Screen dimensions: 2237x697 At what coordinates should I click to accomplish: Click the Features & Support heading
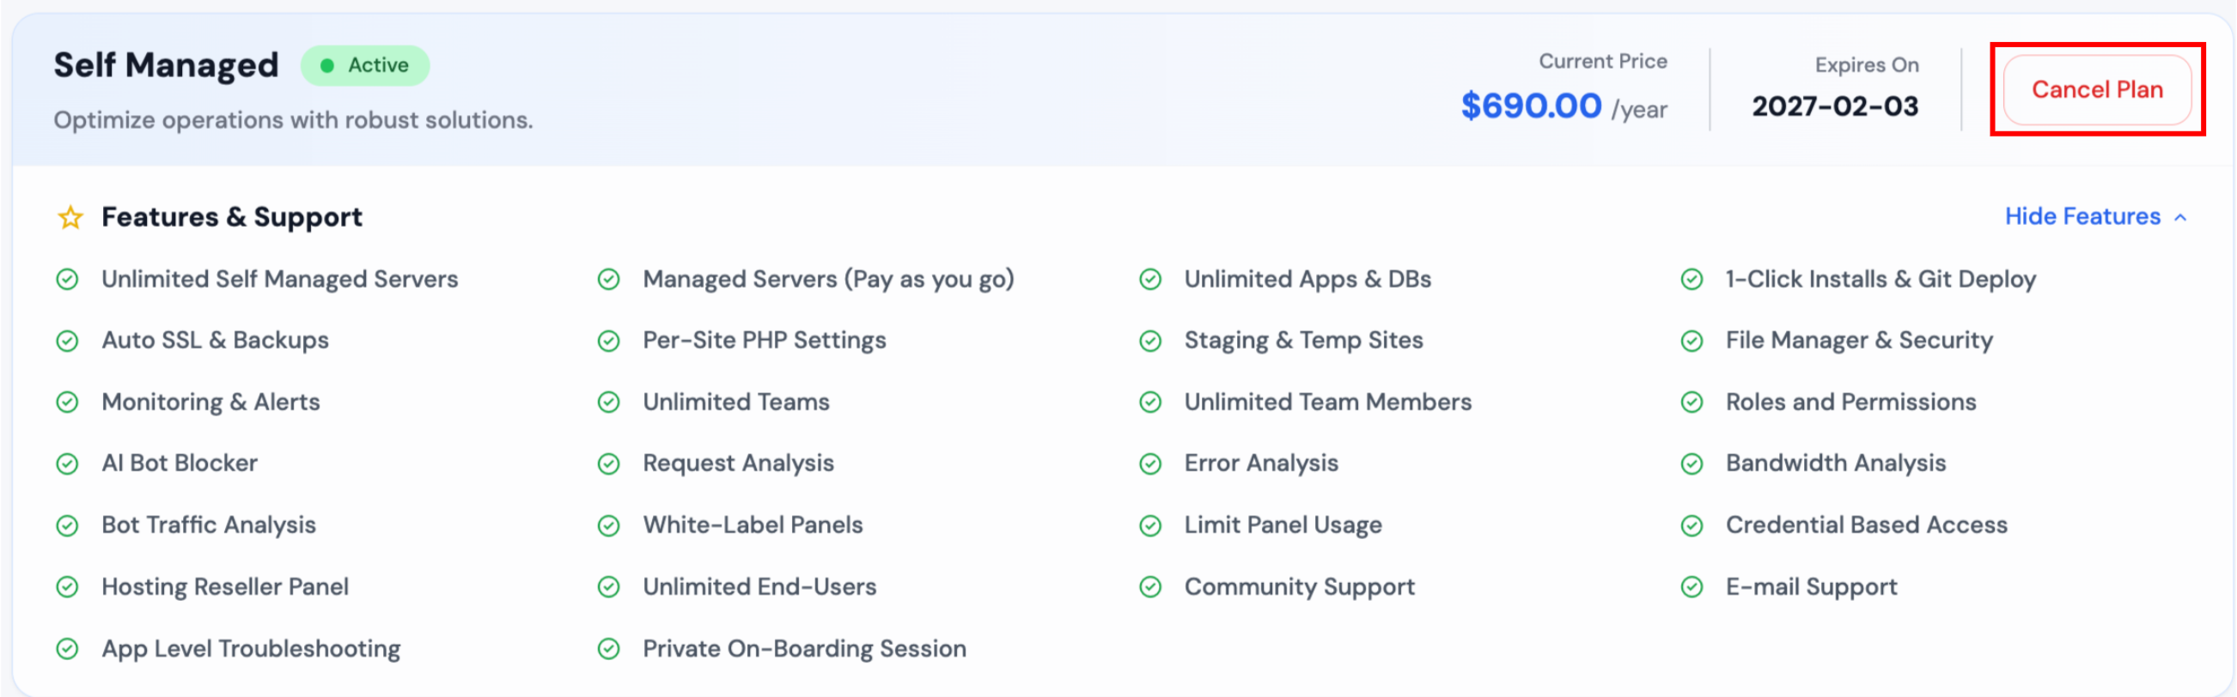(x=231, y=217)
